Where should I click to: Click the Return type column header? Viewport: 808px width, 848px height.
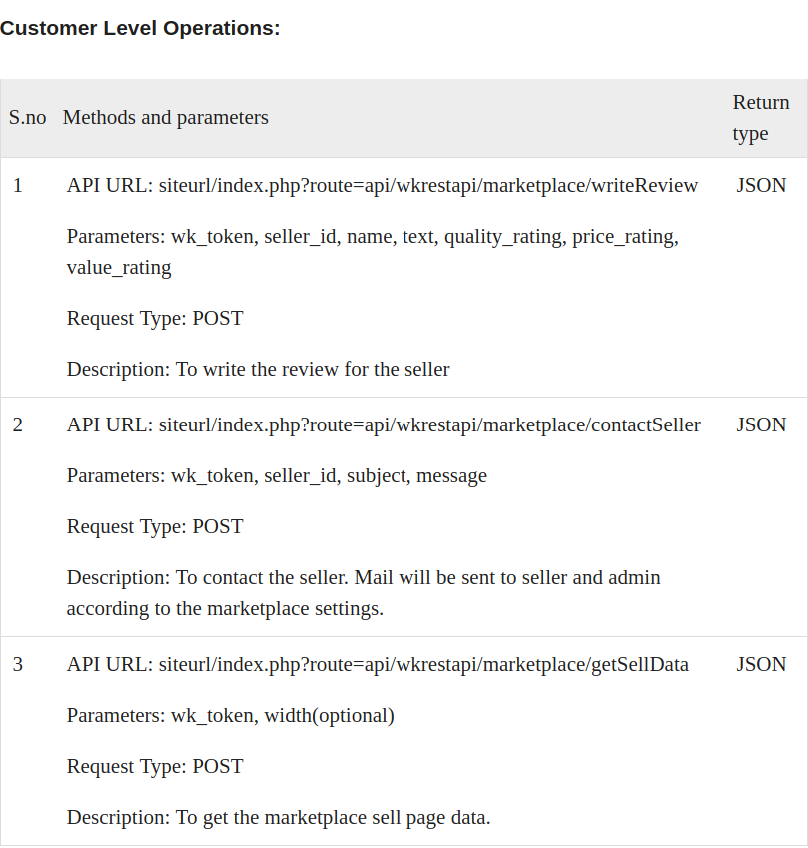coord(761,117)
